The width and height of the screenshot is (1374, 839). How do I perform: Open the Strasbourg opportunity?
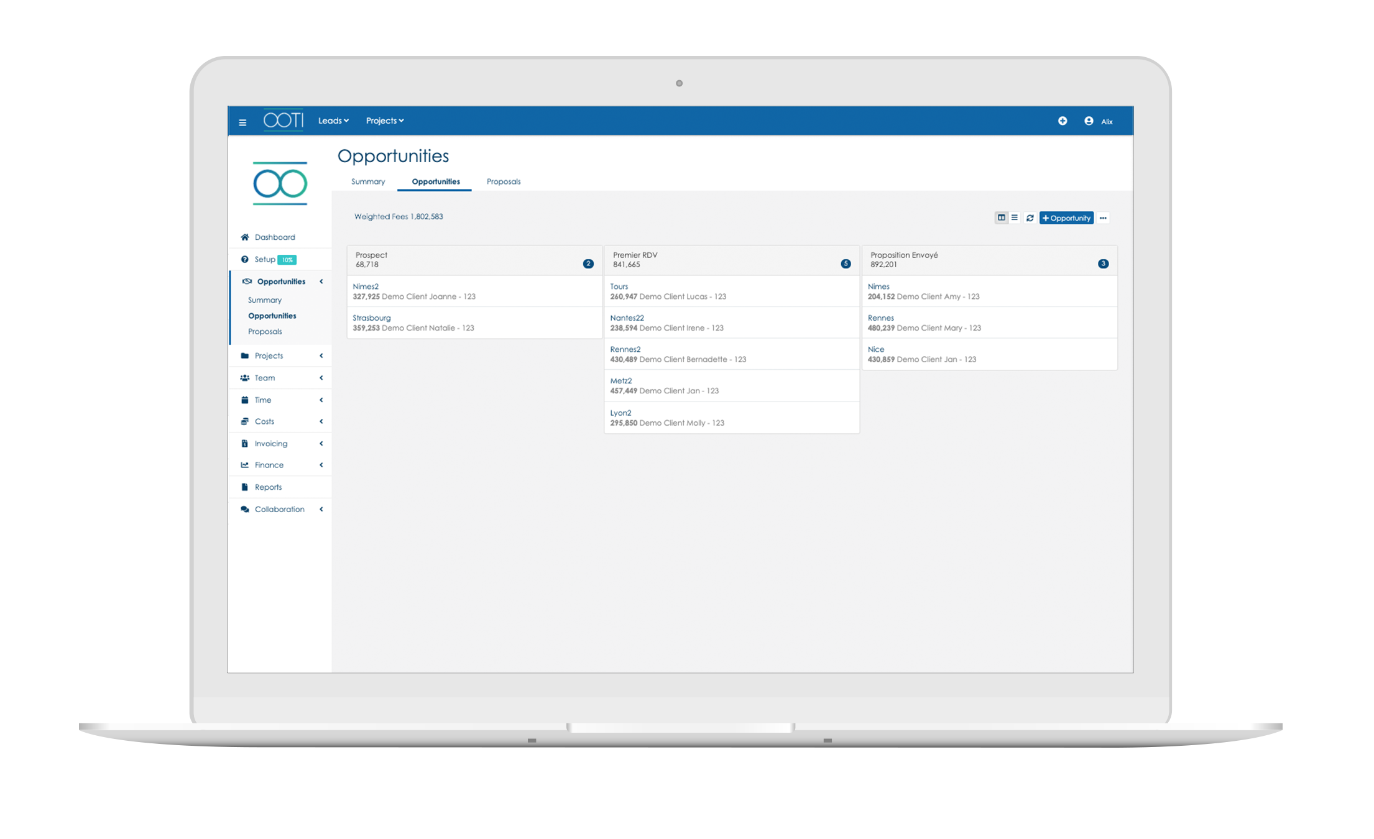tap(474, 323)
